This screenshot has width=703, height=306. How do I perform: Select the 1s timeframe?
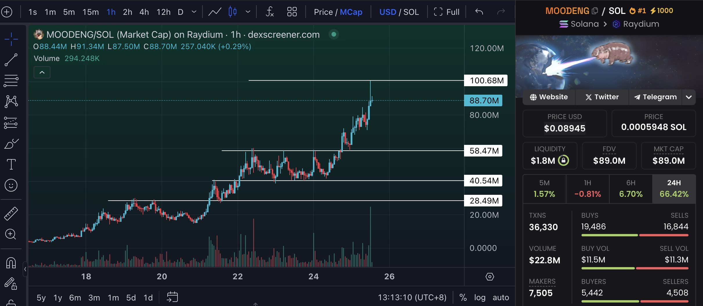pyautogui.click(x=32, y=12)
